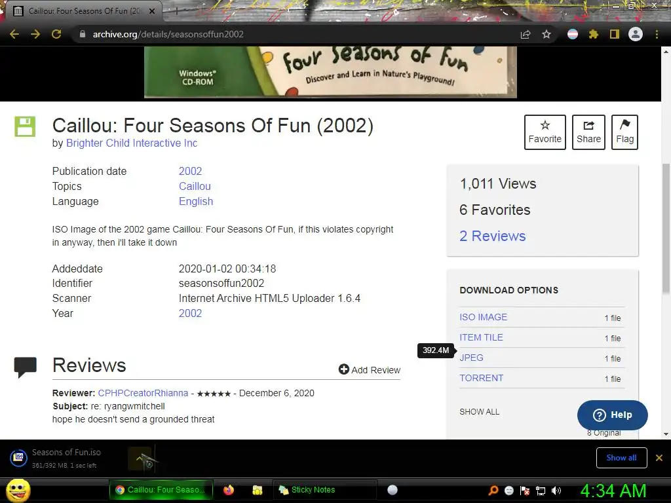Open a new browser tab
The image size is (671, 503).
176,12
